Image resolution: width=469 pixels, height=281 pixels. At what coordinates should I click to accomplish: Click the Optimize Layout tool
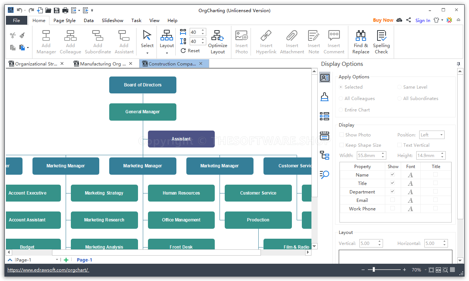[218, 41]
